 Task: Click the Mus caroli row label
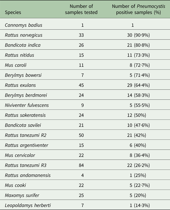[x=16, y=65]
